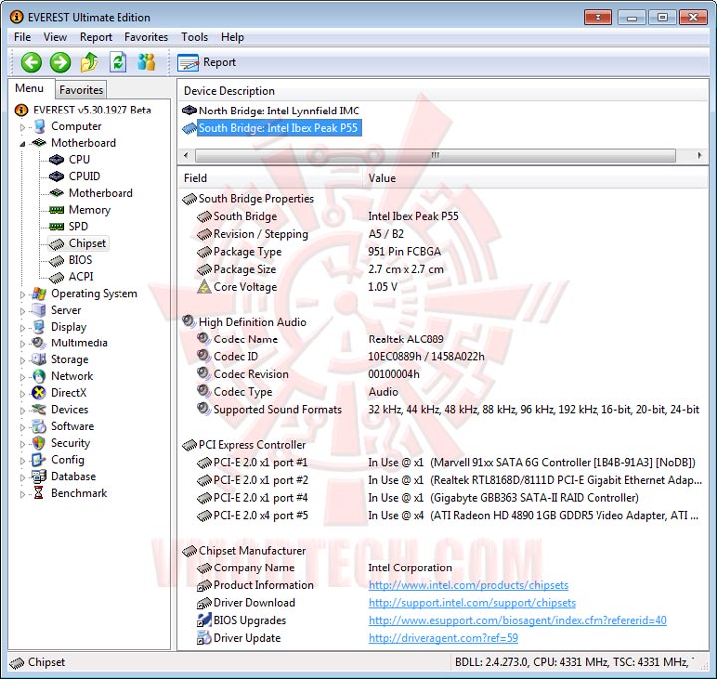Viewport: 717px width, 679px height.
Task: Expand the Computer tree node
Action: (x=22, y=127)
